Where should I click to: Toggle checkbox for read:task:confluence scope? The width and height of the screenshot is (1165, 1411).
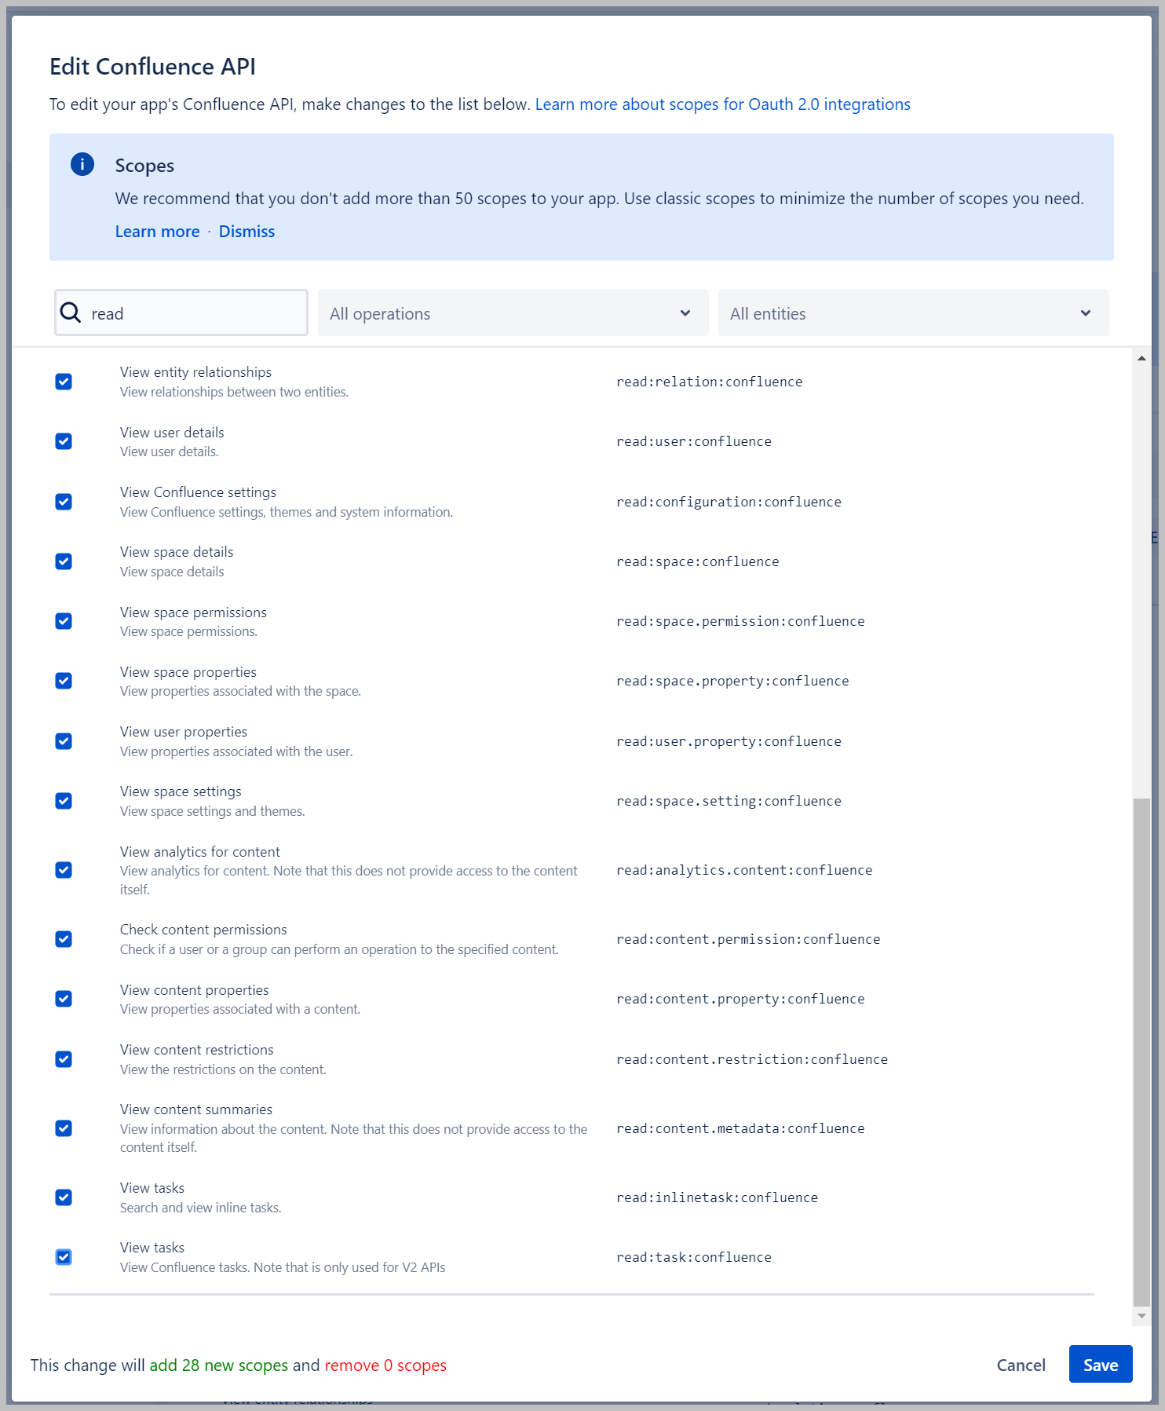pos(64,1257)
